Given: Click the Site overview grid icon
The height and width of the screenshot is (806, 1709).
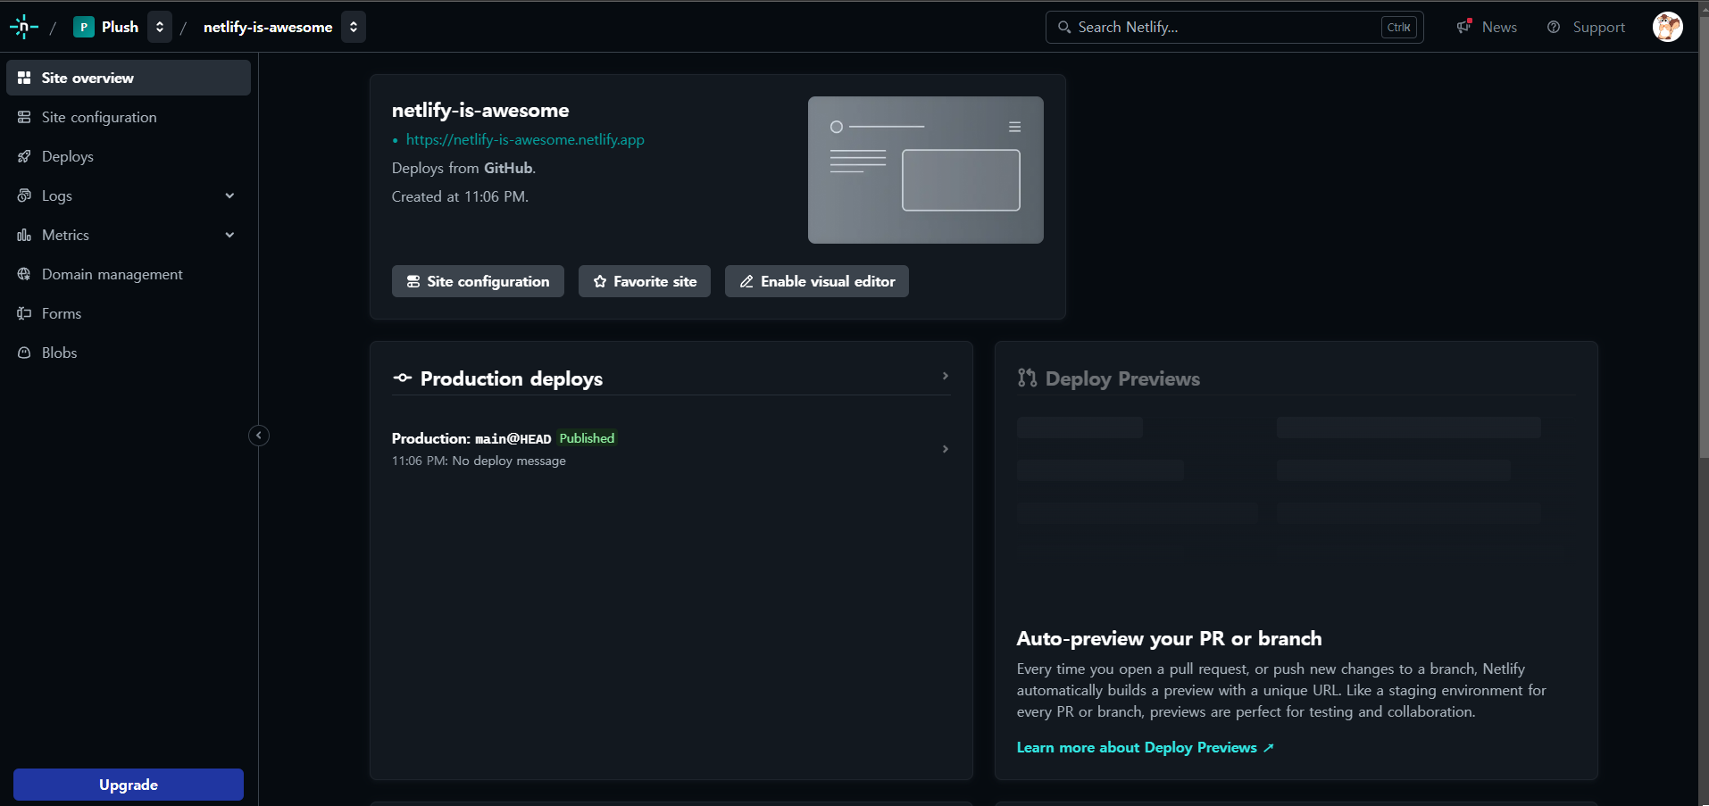Looking at the screenshot, I should (x=24, y=78).
